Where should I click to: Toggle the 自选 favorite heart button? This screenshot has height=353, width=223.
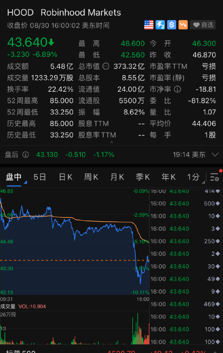pos(203,25)
